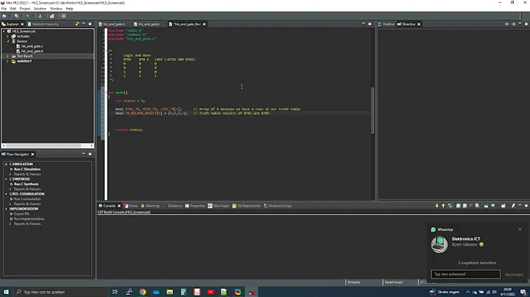Click the project settings toolbar icon

(x=16, y=16)
